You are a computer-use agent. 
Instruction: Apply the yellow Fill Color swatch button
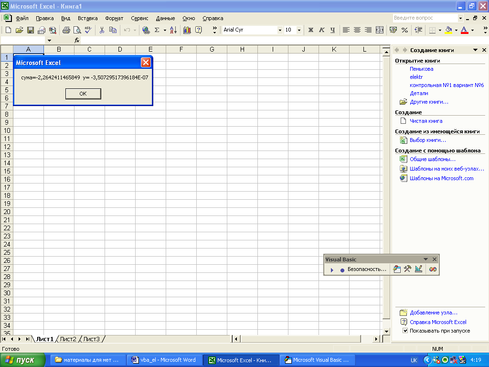click(x=448, y=30)
